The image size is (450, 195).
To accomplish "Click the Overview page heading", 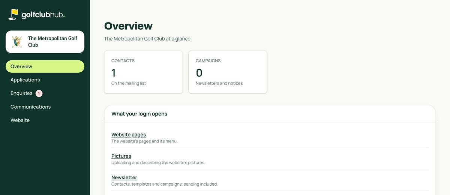I will pyautogui.click(x=128, y=26).
